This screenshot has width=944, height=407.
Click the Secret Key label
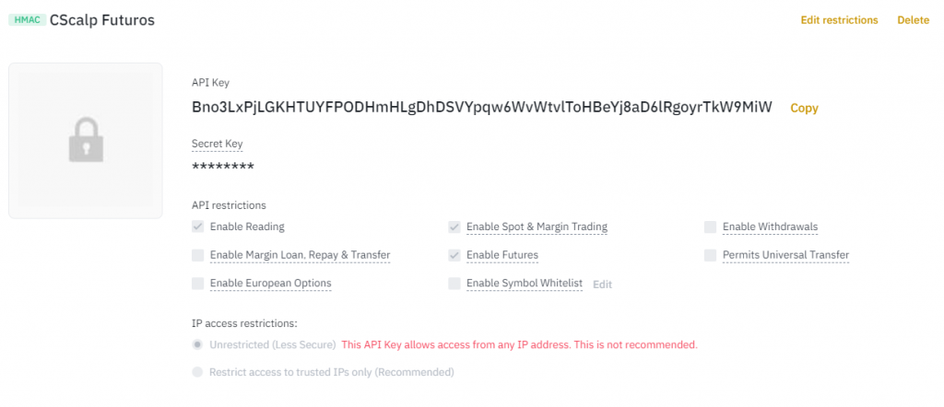coord(217,144)
